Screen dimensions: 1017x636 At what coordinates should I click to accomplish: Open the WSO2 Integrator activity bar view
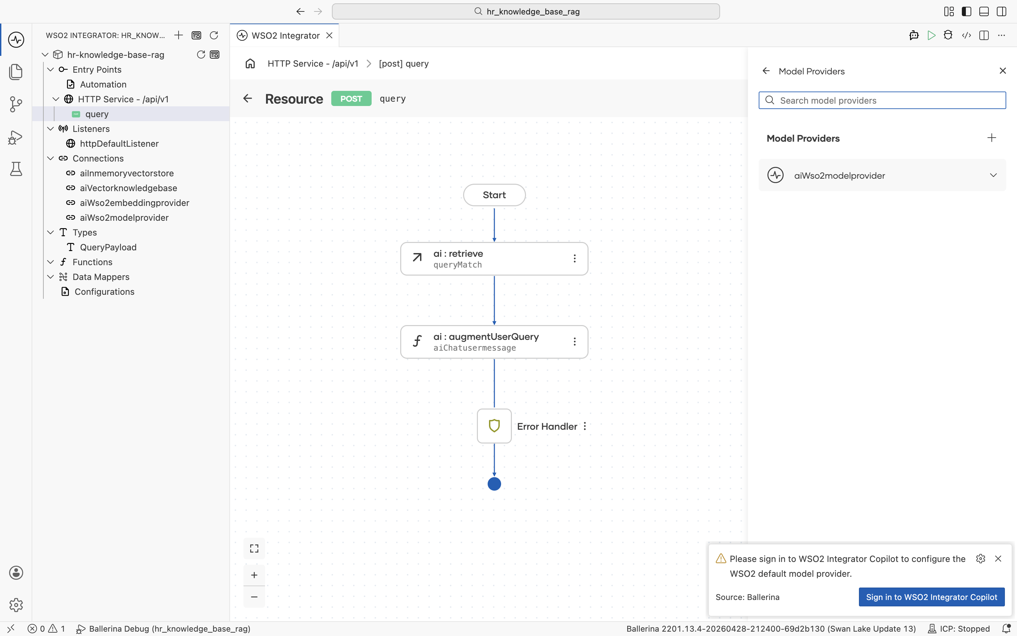[x=16, y=40]
